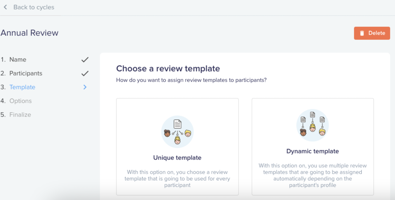Click the checkmark beside Name
The height and width of the screenshot is (200, 395).
pyautogui.click(x=85, y=60)
